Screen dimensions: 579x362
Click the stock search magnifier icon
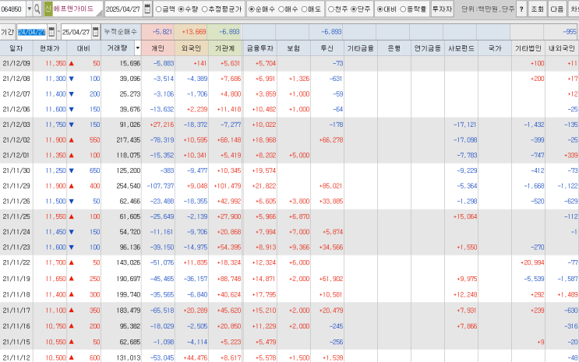(37, 9)
